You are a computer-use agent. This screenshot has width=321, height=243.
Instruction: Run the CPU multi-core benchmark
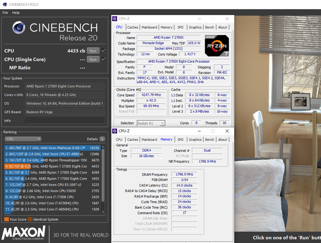click(x=93, y=51)
